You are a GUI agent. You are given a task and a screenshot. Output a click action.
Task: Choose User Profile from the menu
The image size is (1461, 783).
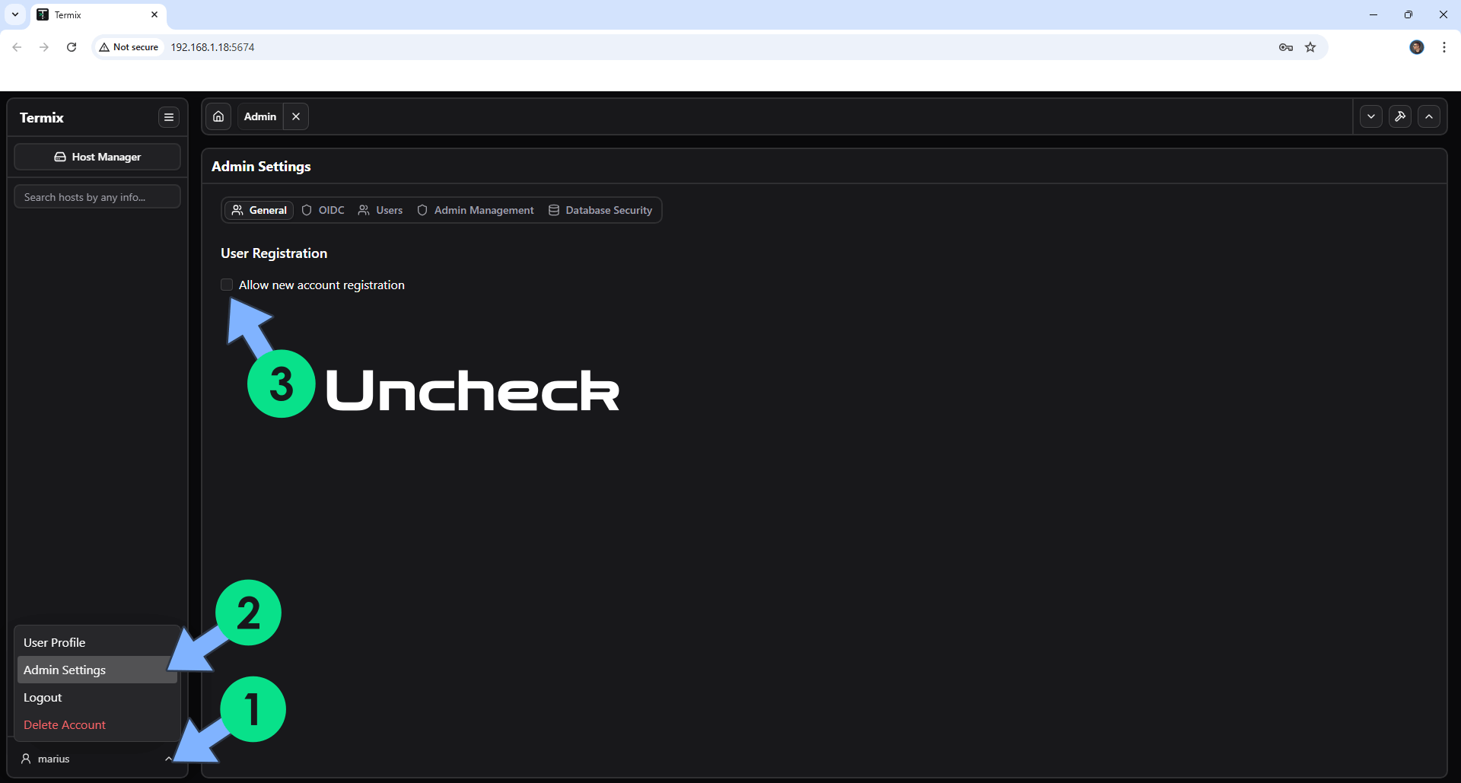pyautogui.click(x=55, y=642)
